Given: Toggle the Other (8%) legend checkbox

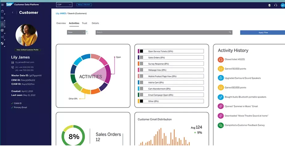Looking at the screenshot, I should [142, 101].
